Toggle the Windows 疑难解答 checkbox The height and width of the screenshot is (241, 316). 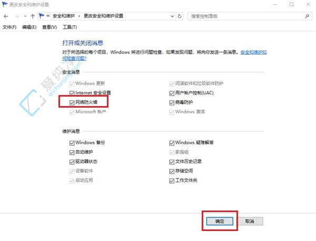pos(172,143)
